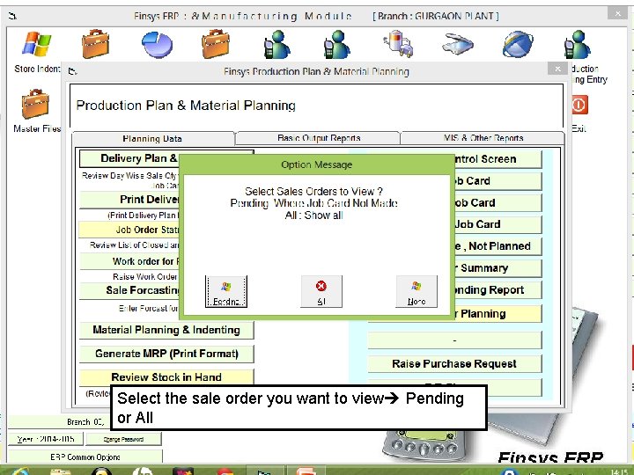The width and height of the screenshot is (634, 475).
Task: Click the Print Delivery button
Action: 129,200
